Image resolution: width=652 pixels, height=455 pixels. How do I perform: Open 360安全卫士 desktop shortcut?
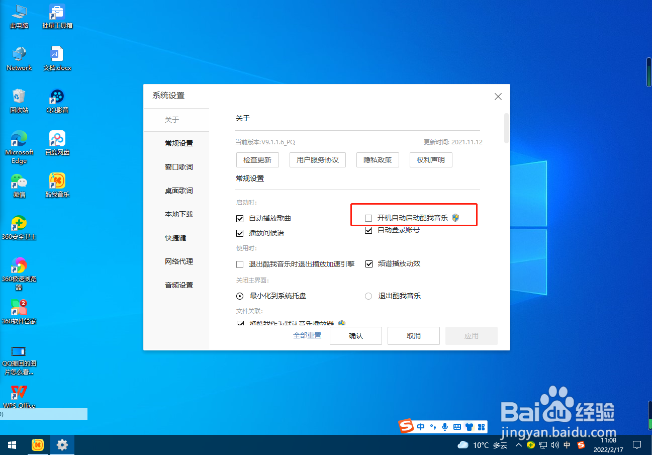click(19, 227)
